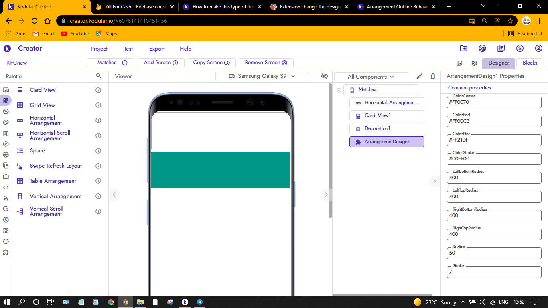Click the Copy Screen button

tap(211, 63)
